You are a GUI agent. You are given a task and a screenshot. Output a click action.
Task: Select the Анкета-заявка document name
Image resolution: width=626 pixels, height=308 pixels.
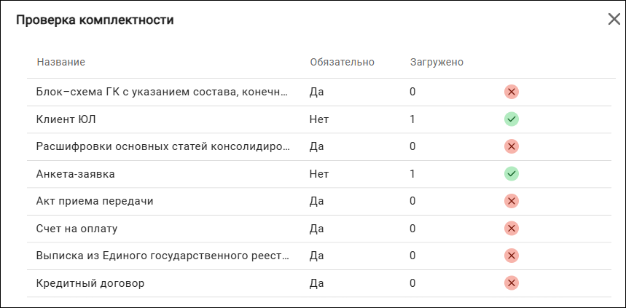pos(76,174)
